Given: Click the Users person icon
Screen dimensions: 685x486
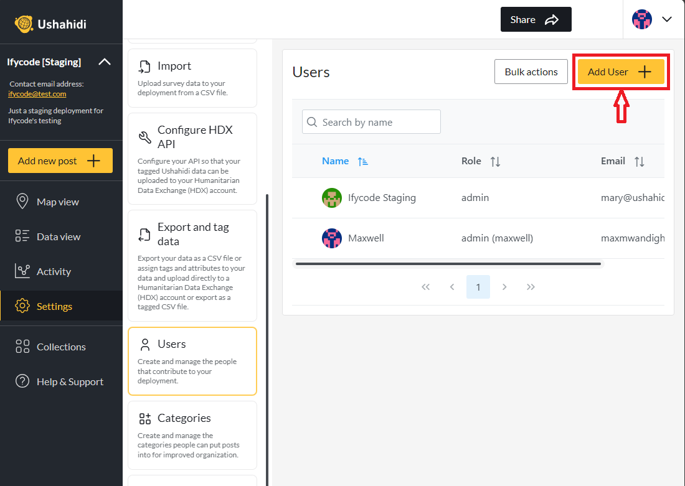Looking at the screenshot, I should click(x=143, y=343).
